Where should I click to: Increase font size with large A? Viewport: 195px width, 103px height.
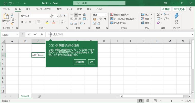61,16
